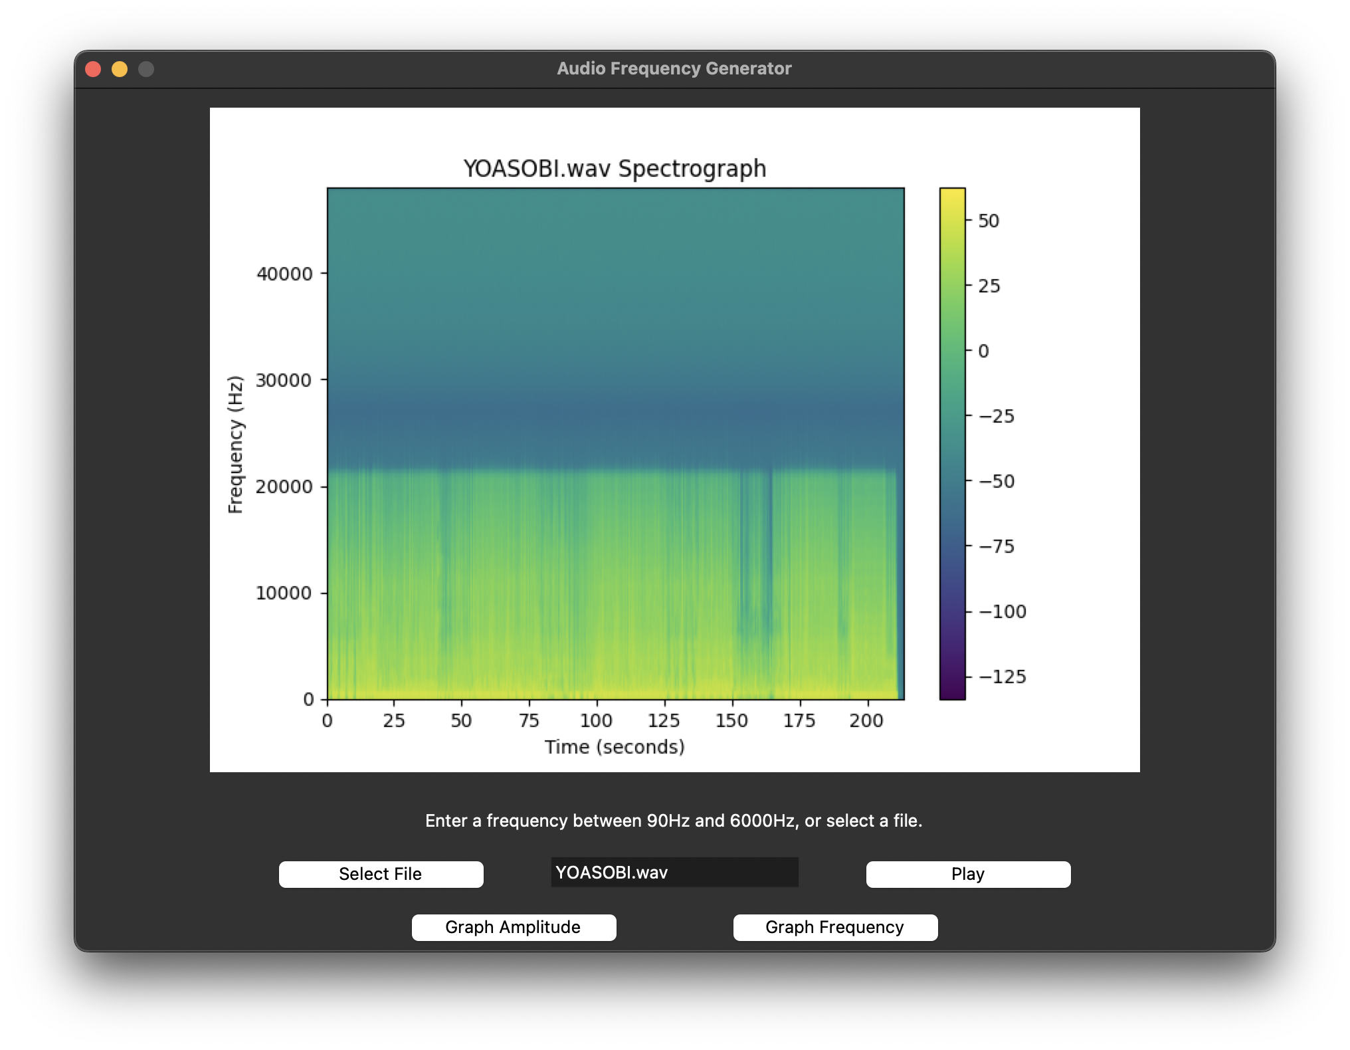Click the Audio Frequency Generator title bar
Image resolution: width=1350 pixels, height=1050 pixels.
(x=674, y=68)
